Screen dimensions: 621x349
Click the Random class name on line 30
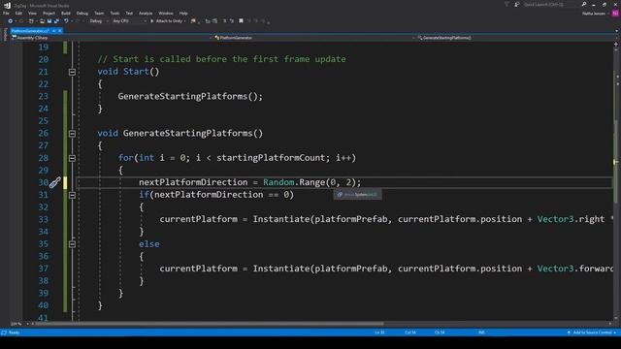278,182
